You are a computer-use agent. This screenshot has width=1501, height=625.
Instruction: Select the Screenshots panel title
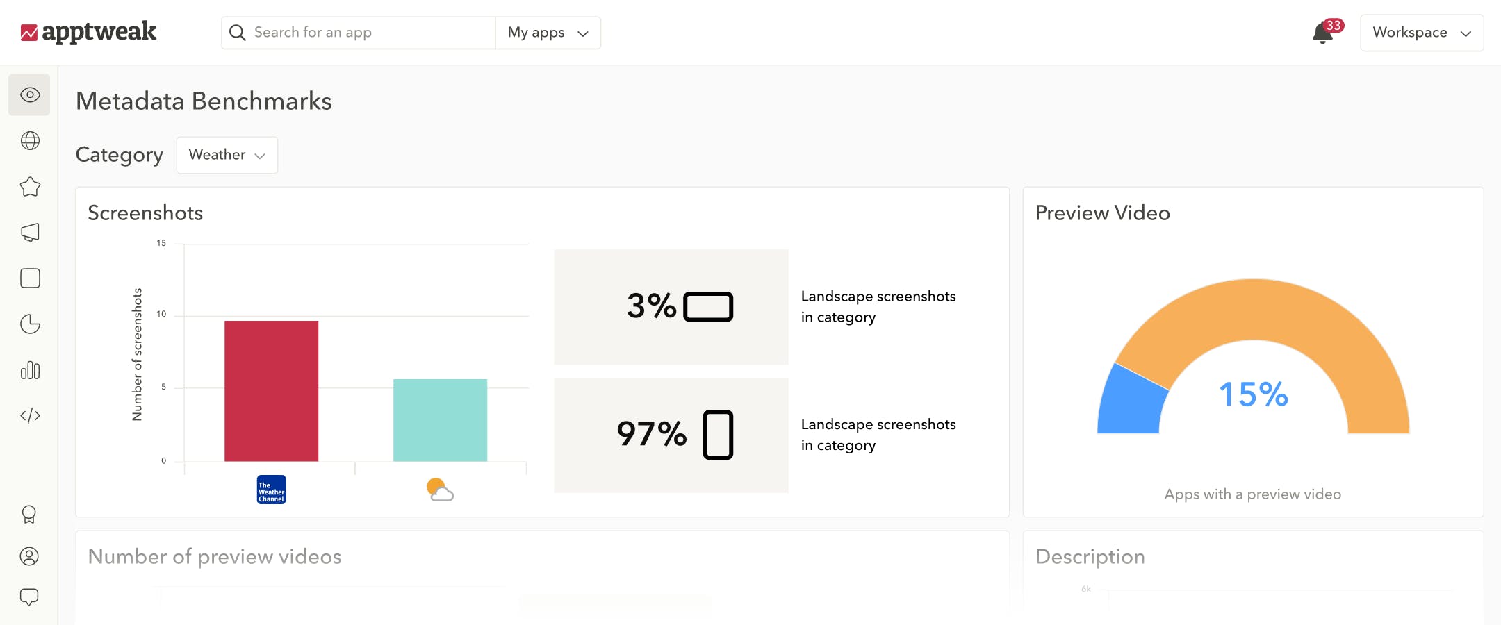pos(145,213)
